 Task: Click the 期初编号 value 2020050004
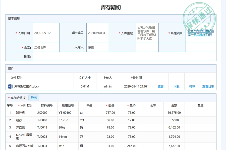tap(97, 33)
